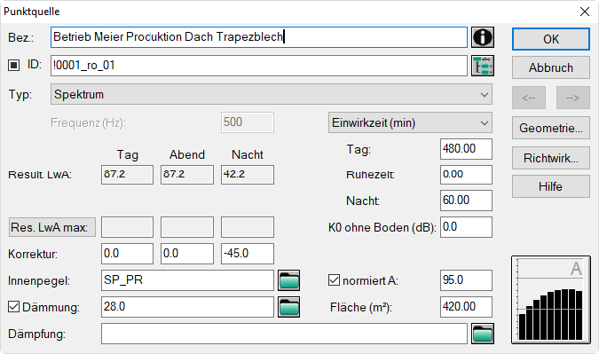This screenshot has height=354, width=599.
Task: Click the Res. LwA max Abend box
Action: coord(187,227)
